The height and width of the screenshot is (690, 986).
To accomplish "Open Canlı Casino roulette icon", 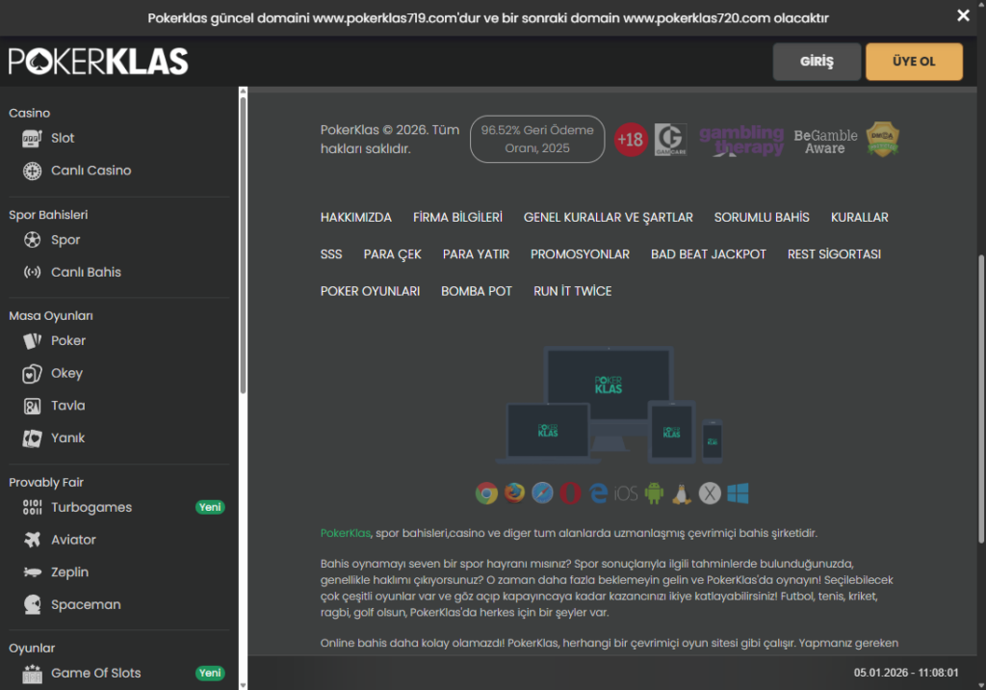I will point(33,171).
